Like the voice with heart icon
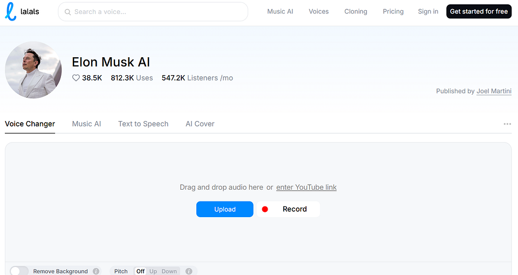Viewport: 518px width, 275px height. point(76,78)
